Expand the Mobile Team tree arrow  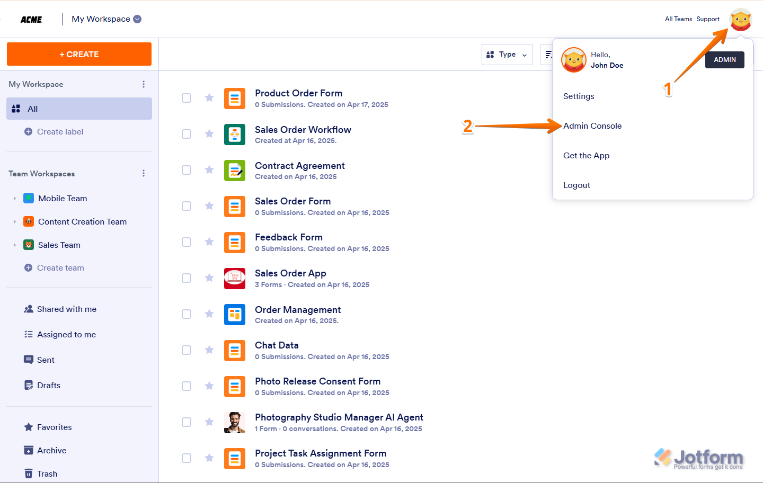coord(15,199)
